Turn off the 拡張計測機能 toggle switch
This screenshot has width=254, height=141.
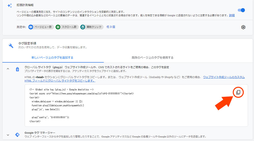coord(241,10)
